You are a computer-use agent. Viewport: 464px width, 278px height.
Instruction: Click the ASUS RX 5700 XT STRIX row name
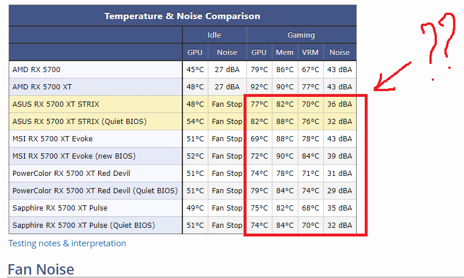[55, 104]
